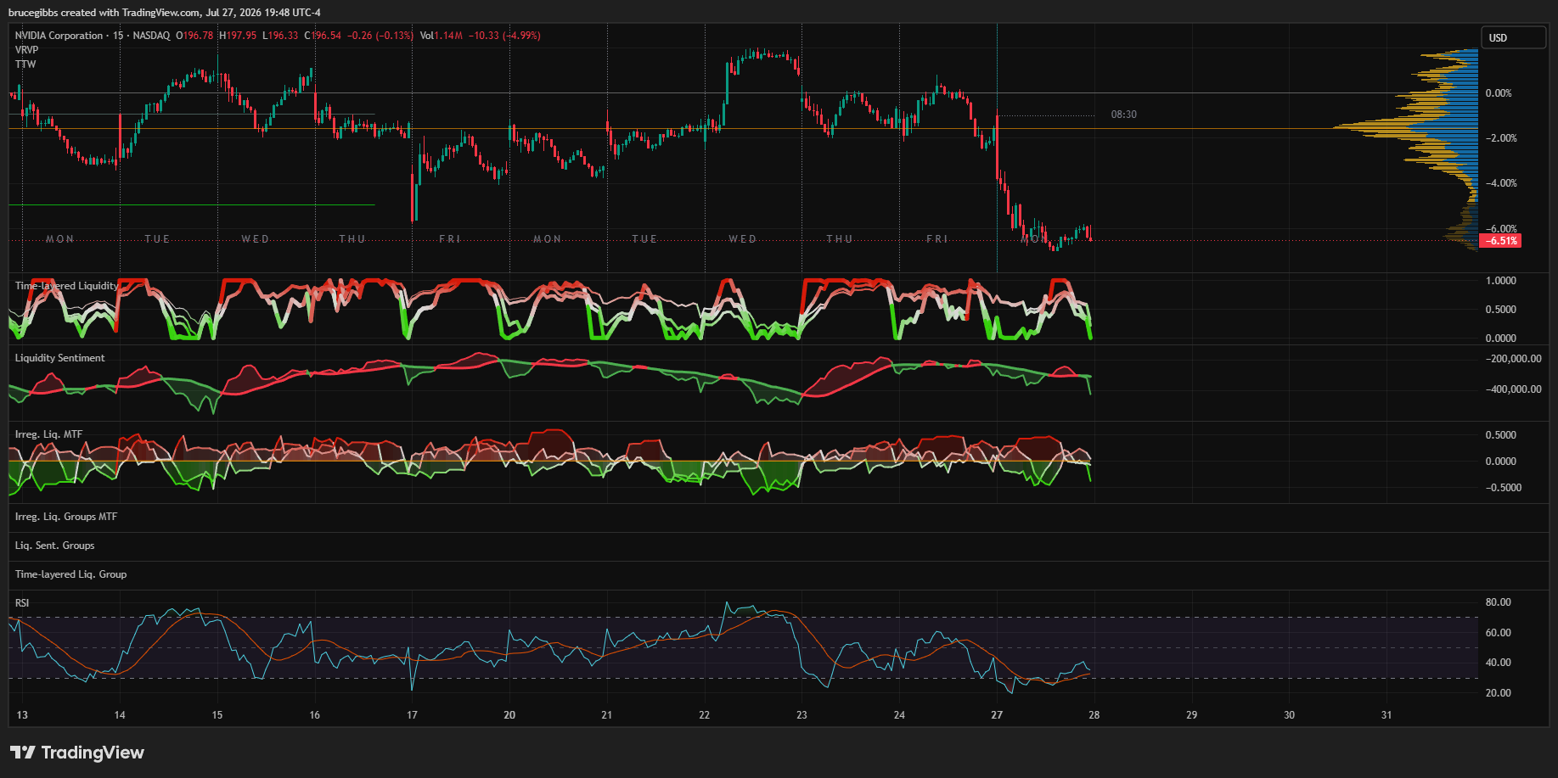Click the -400,000.00 sentiment scale value
This screenshot has height=778, width=1558.
tap(1514, 389)
